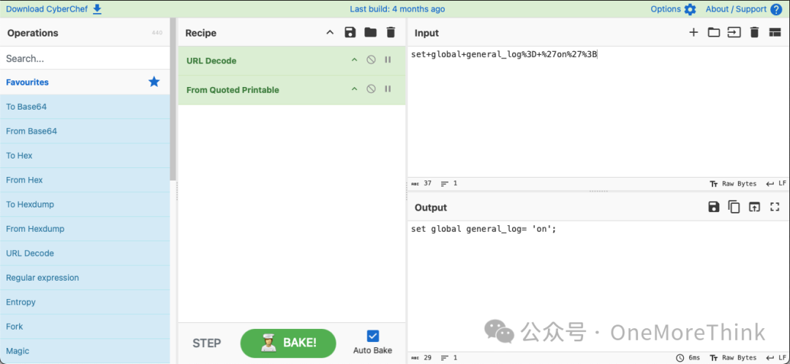Select the From Hexdump operation
Image resolution: width=790 pixels, height=364 pixels.
coord(85,229)
